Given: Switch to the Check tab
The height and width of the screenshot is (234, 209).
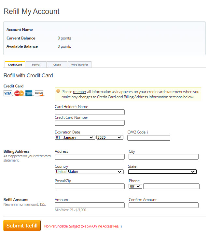Looking at the screenshot, I should click(57, 65).
